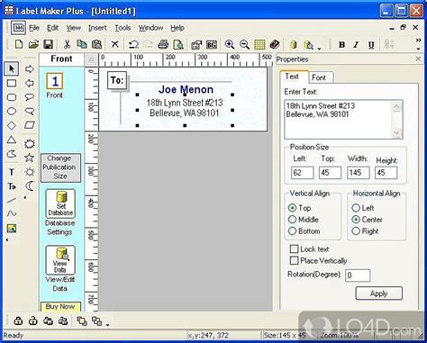Open the Tools menu

tap(123, 28)
